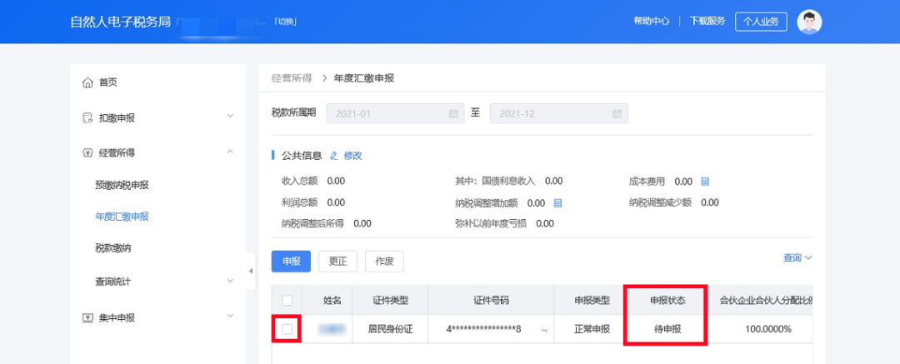Click the 集中申报 sidebar icon
This screenshot has height=364, width=900.
coord(87,317)
